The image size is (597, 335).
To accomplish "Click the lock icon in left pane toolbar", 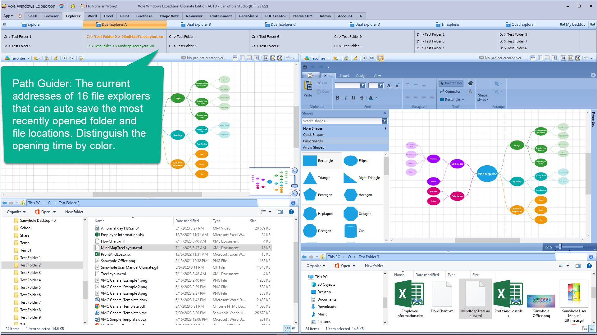I will pyautogui.click(x=47, y=58).
